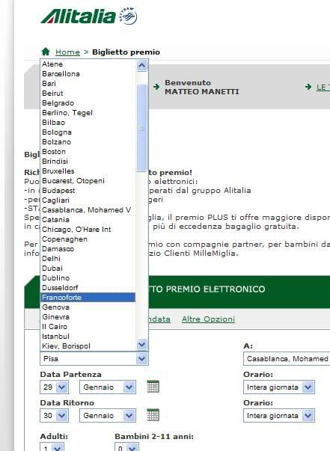Select Dubai from the list
Image resolution: width=330 pixels, height=451 pixels.
tap(88, 269)
